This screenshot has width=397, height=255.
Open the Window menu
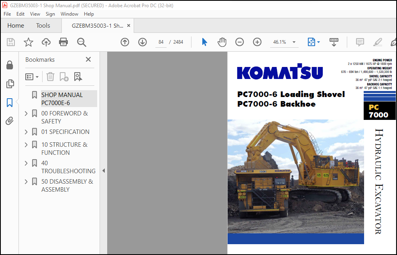coord(69,14)
